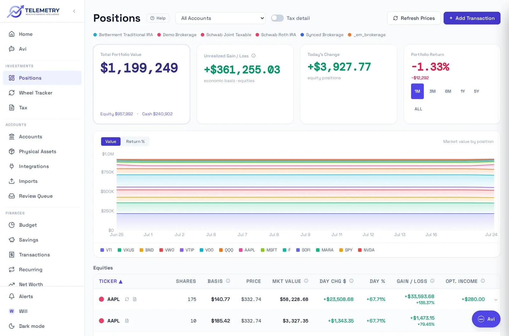Click the Accounts bank icon

(x=12, y=136)
